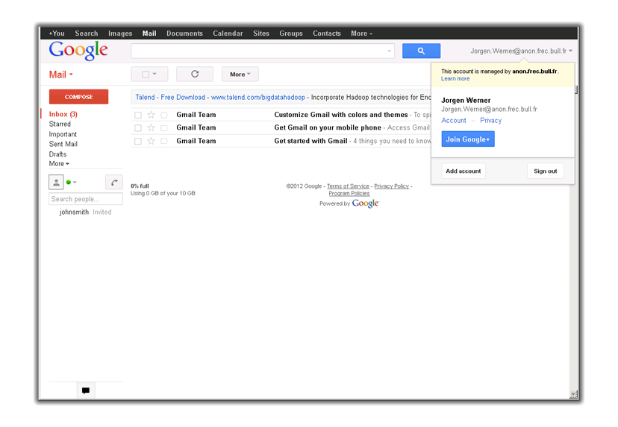Open the select-all checkbox dropdown

point(149,74)
